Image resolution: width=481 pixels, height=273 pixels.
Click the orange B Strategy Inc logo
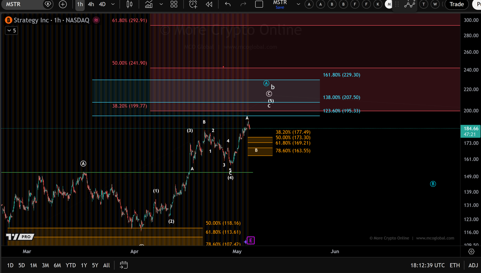pos(8,20)
